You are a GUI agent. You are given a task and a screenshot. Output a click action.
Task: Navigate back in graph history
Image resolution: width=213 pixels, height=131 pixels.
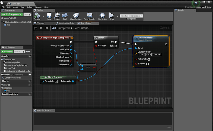[x=41, y=28]
